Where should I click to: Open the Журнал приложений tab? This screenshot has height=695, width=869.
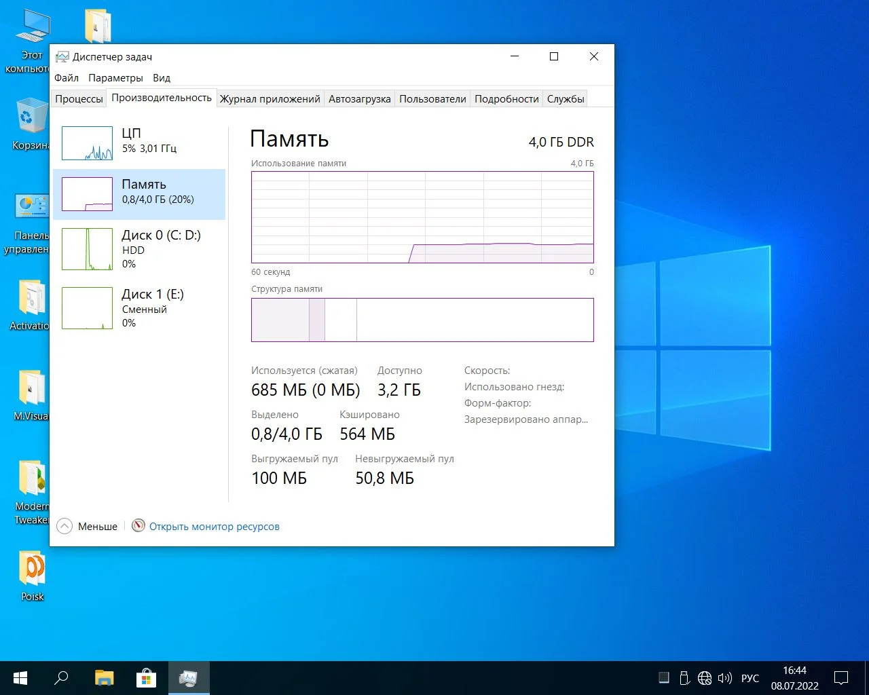pos(270,99)
